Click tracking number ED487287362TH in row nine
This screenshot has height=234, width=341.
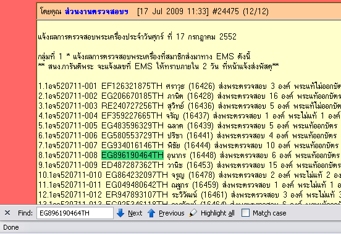click(x=132, y=165)
